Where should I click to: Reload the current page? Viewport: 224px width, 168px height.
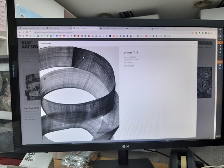point(27,32)
